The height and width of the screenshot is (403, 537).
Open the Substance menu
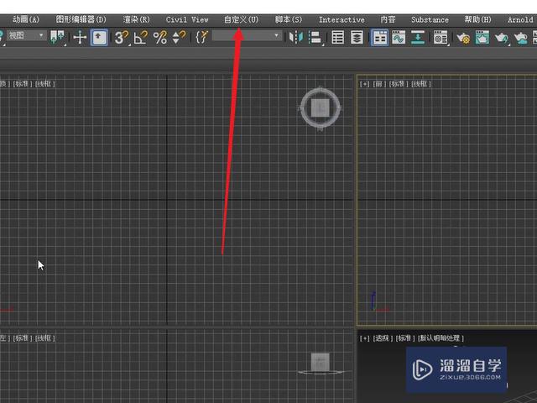pos(430,19)
